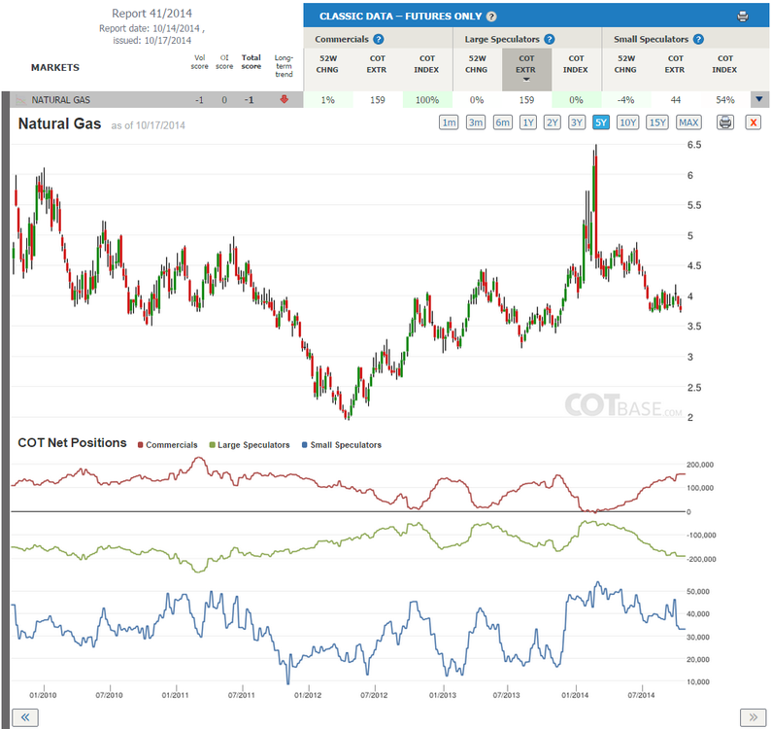This screenshot has height=729, width=771.
Task: Click the 07/2012 date label on the axis
Action: point(374,695)
